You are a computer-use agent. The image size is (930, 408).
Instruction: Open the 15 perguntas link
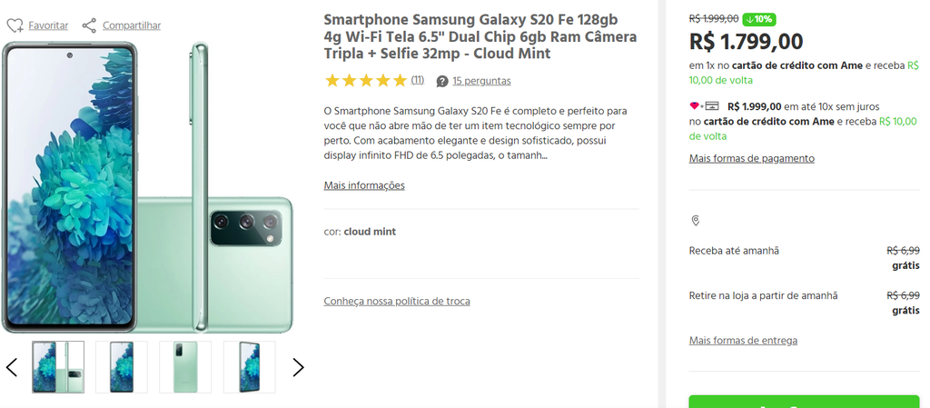coord(481,81)
